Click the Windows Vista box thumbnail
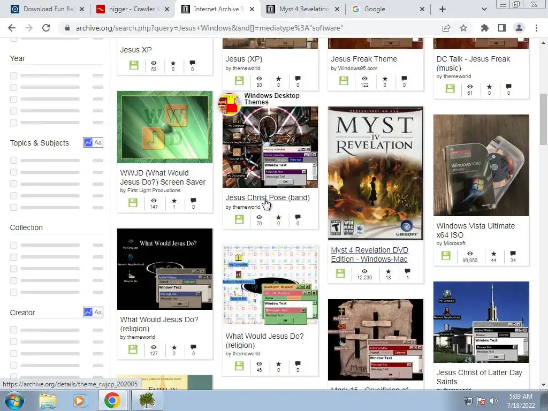The height and width of the screenshot is (411, 548). [x=481, y=165]
